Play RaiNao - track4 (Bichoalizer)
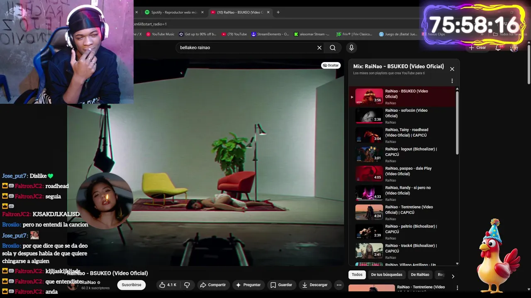Image resolution: width=531 pixels, height=298 pixels. pyautogui.click(x=402, y=251)
